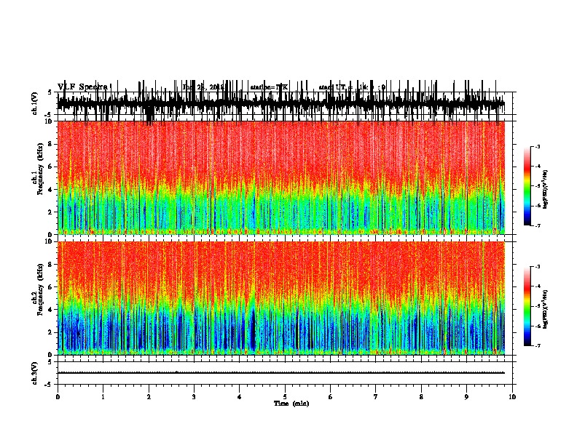Click the '-3' label on ch.2 color bar
Image resolution: width=577 pixels, height=445 pixels.
537,267
